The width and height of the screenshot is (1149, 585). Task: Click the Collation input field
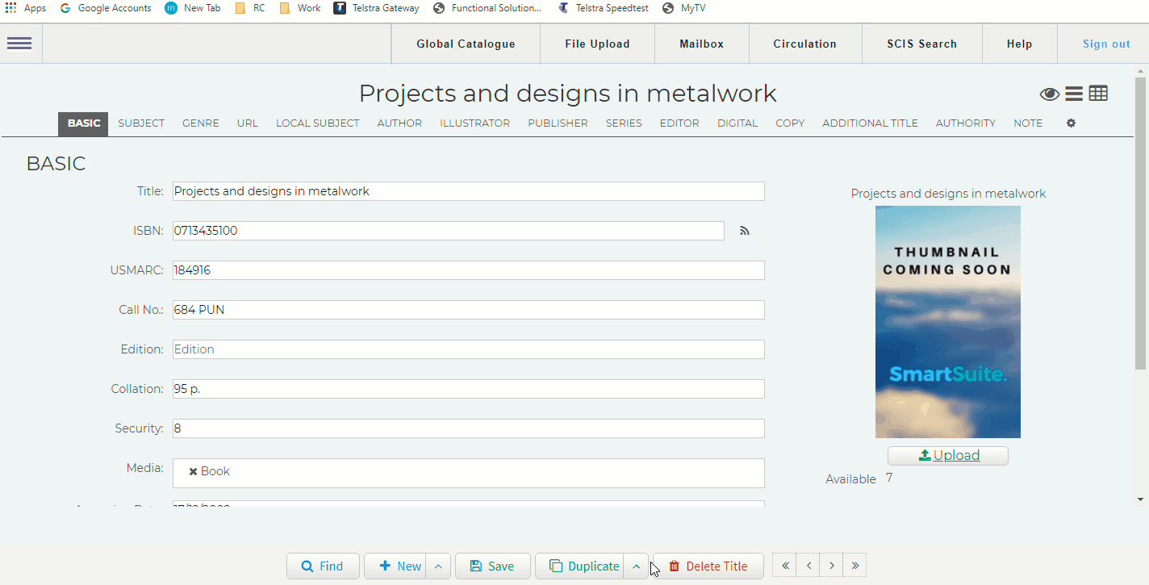(468, 389)
